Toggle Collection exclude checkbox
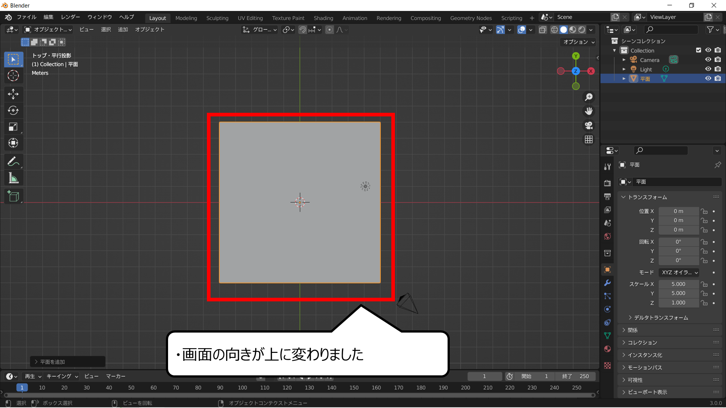Image resolution: width=726 pixels, height=408 pixels. [698, 50]
